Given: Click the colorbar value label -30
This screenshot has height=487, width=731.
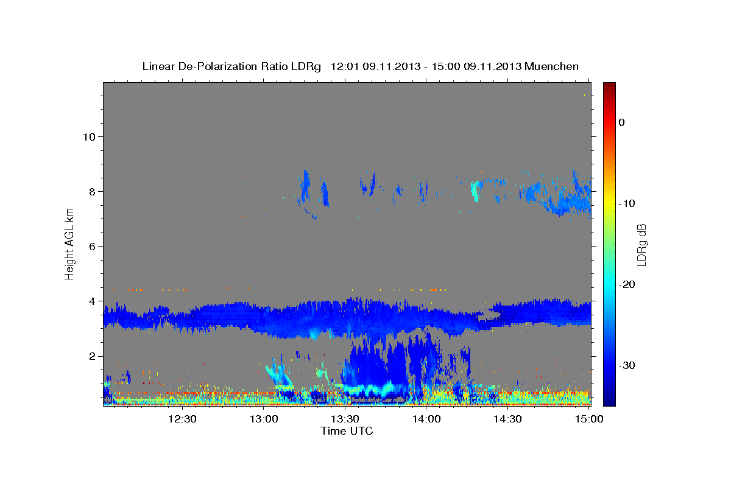Looking at the screenshot, I should [627, 365].
